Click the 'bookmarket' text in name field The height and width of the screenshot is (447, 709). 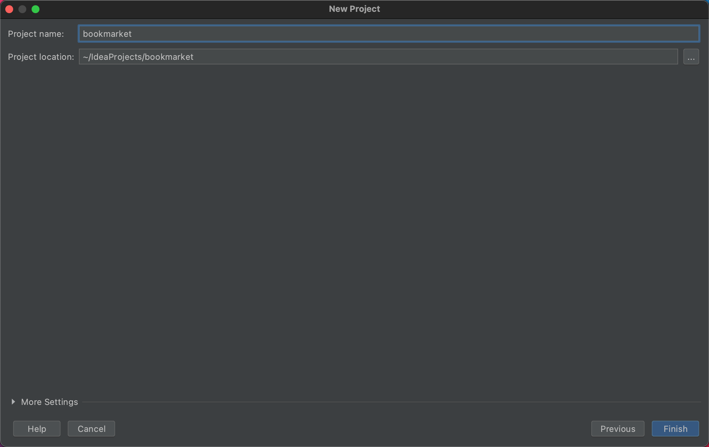(107, 34)
